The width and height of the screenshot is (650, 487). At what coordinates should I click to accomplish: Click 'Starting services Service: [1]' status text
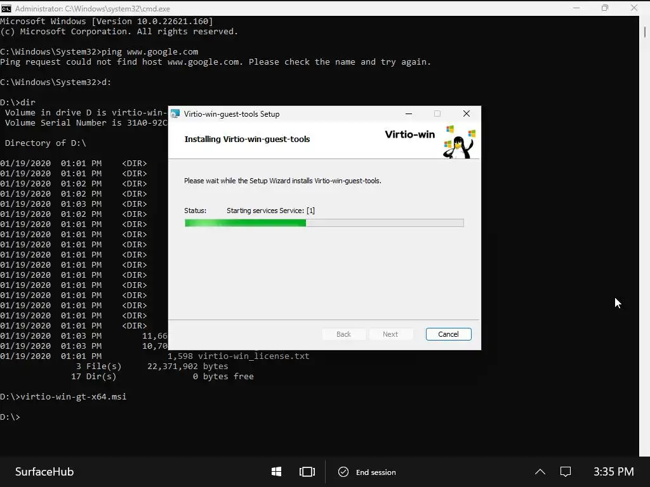(270, 211)
